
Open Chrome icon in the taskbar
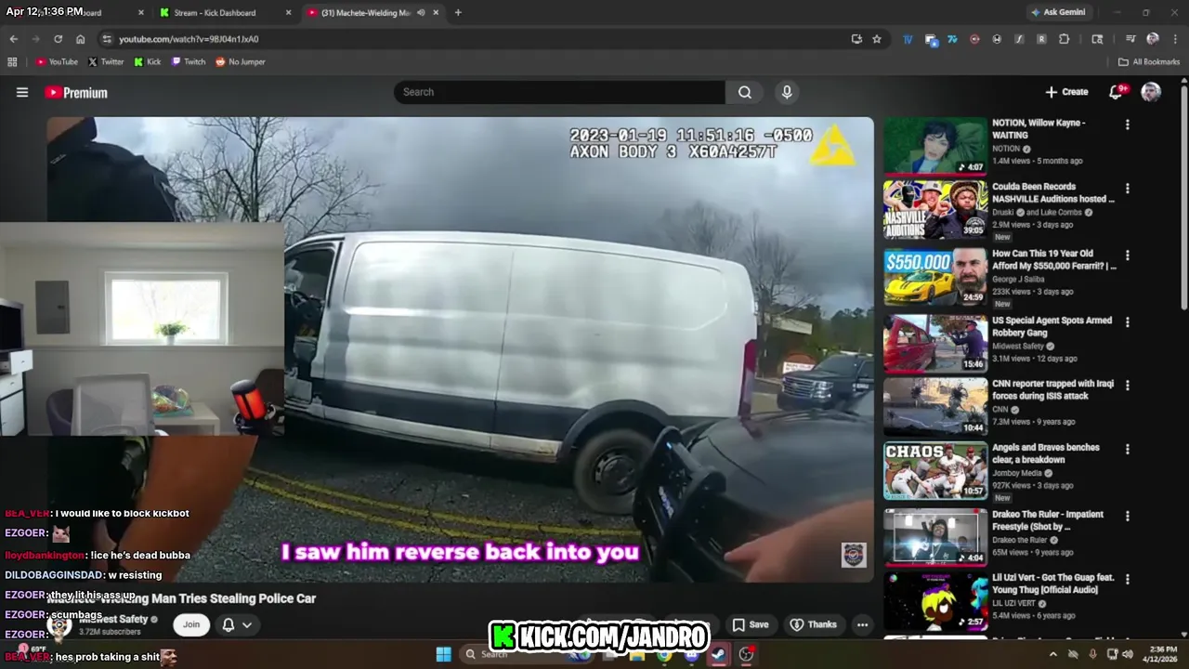tap(664, 654)
